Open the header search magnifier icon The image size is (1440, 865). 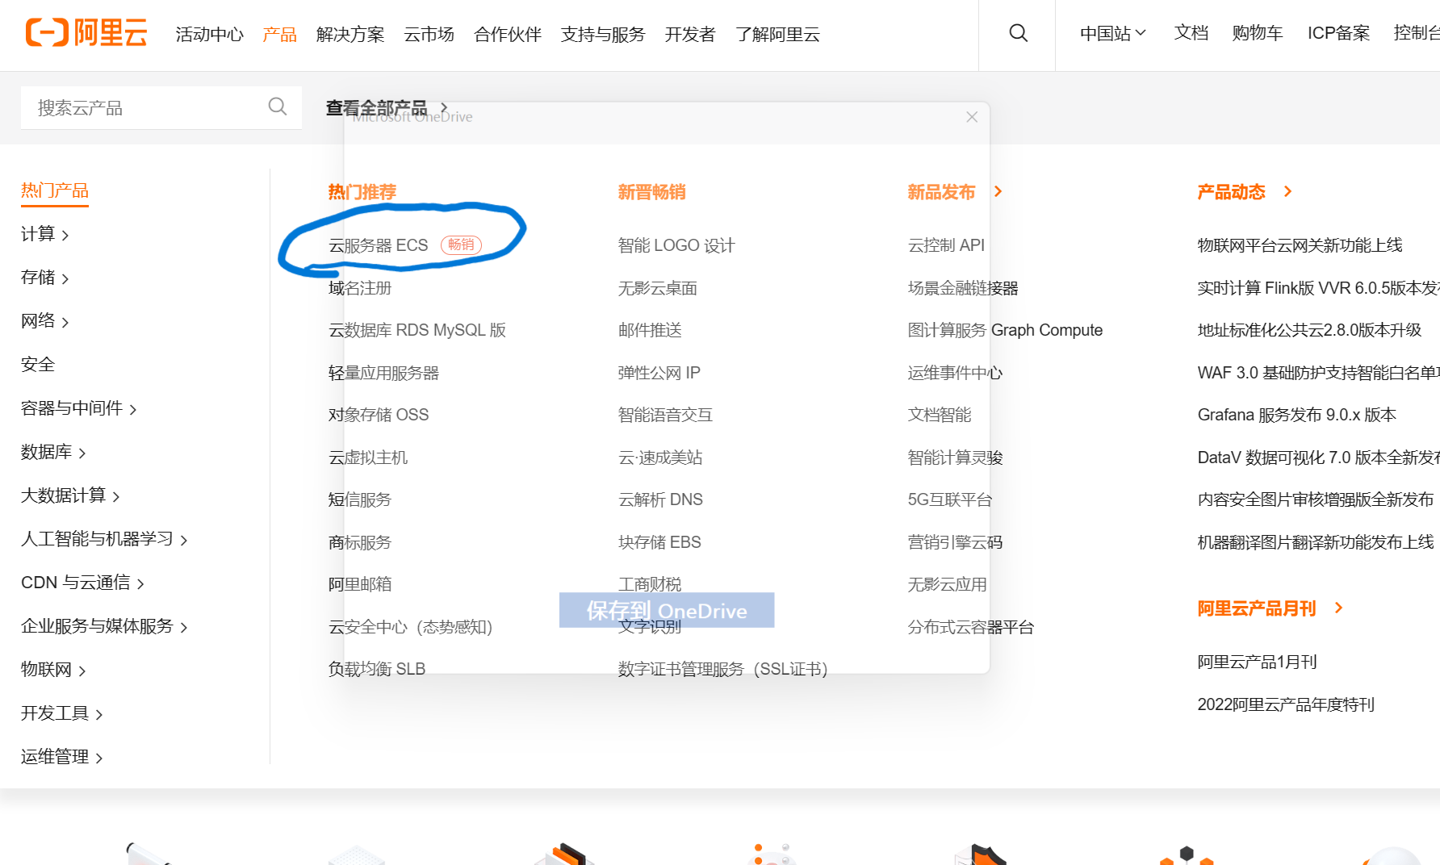(x=1018, y=33)
